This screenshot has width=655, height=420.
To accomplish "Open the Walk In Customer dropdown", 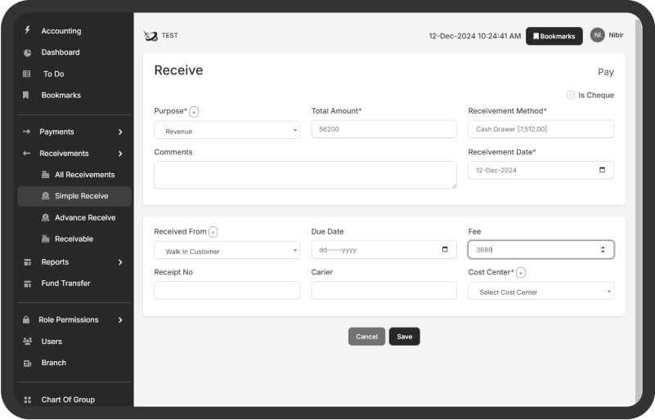I will (x=227, y=251).
